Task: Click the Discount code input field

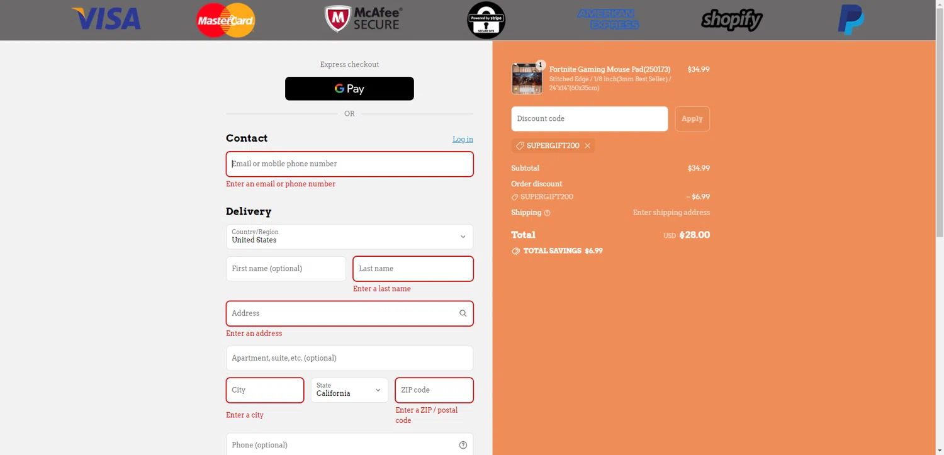Action: pyautogui.click(x=590, y=119)
